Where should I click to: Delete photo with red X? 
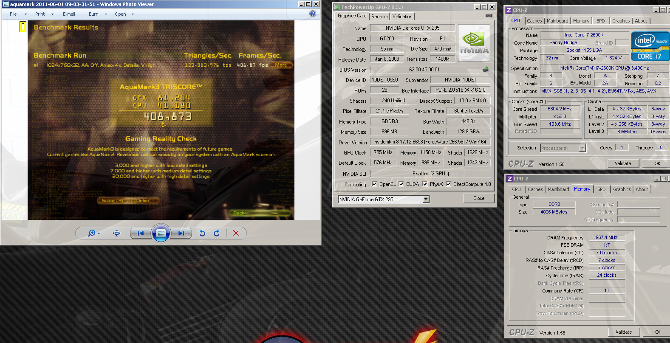(236, 233)
